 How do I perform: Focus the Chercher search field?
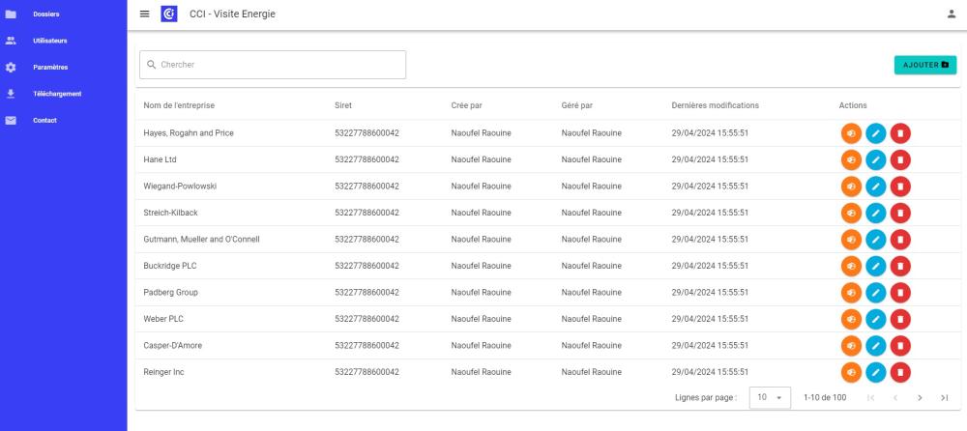[x=273, y=65]
